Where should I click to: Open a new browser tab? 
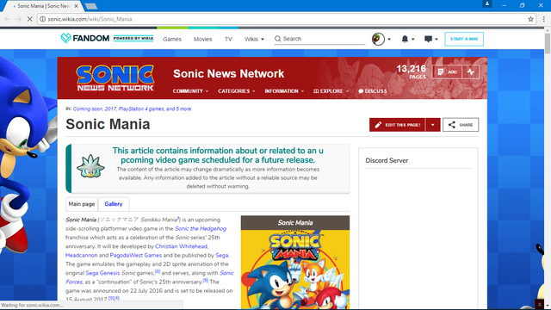tap(91, 6)
